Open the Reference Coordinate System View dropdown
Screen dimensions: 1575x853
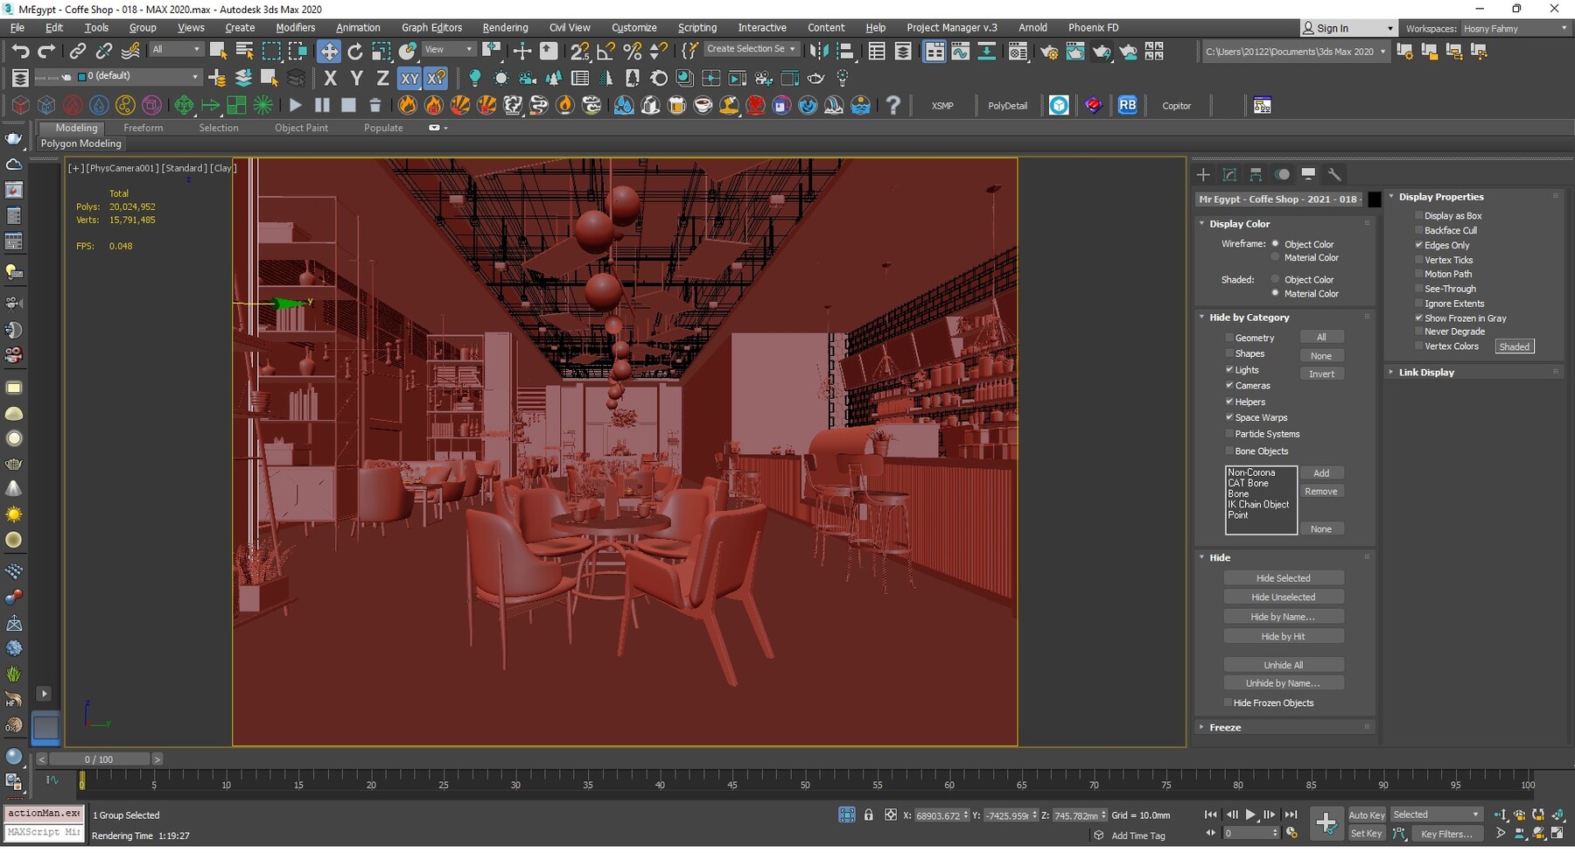click(448, 48)
